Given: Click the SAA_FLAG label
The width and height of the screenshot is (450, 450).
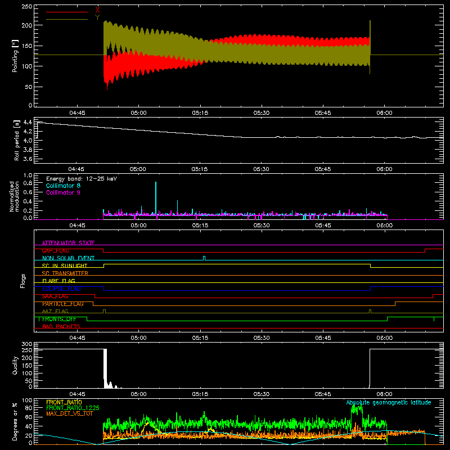Looking at the screenshot, I should click(55, 296).
